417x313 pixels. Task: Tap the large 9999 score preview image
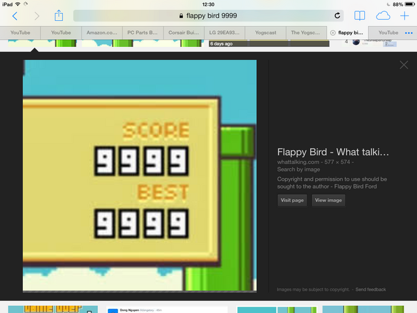click(139, 175)
